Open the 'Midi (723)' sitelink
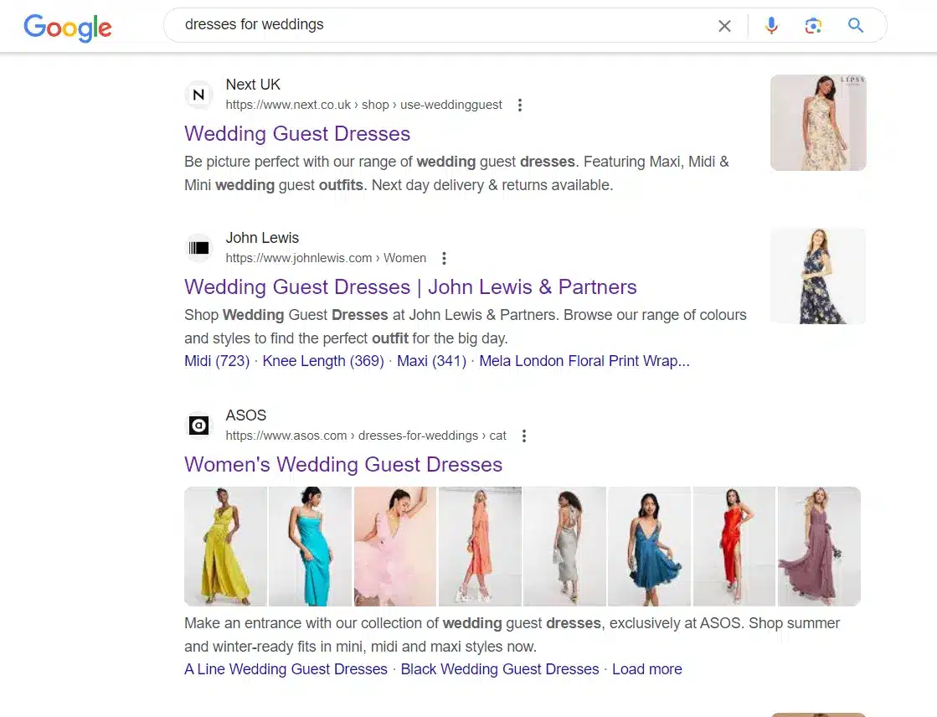The height and width of the screenshot is (717, 937). click(x=217, y=361)
